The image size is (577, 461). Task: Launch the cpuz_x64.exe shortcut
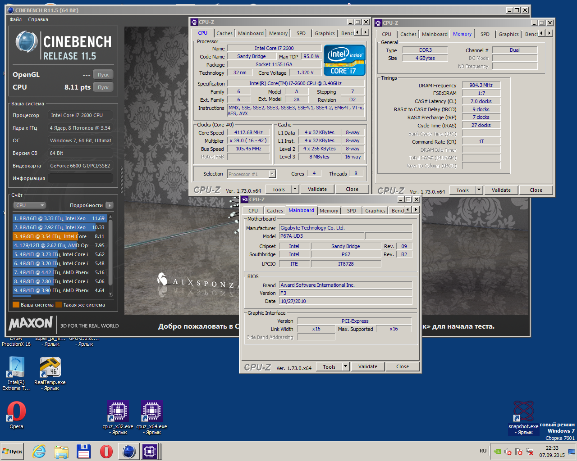coord(152,417)
